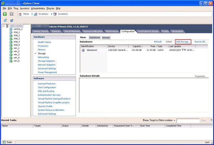Open the Help menu
Viewport: 214px width, 145px height.
(x=58, y=9)
